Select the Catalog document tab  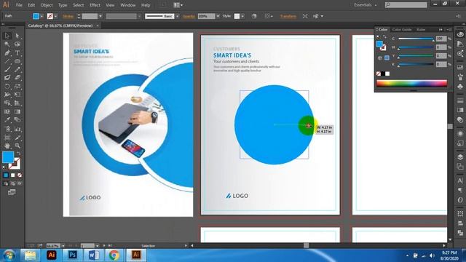[x=60, y=26]
